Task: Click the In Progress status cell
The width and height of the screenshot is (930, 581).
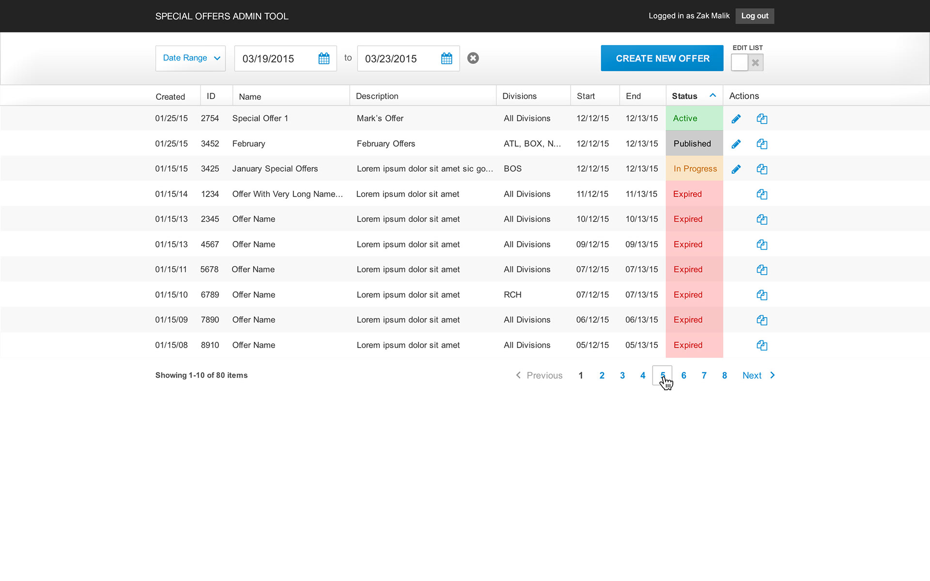Action: point(694,168)
